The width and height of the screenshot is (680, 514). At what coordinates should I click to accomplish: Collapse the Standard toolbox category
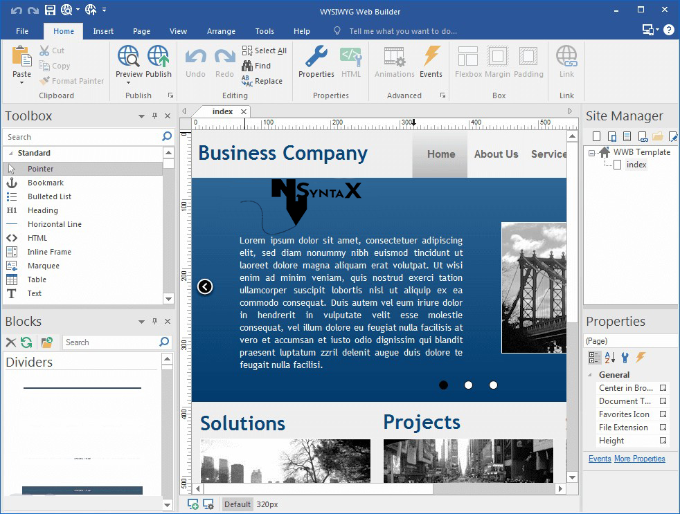[x=11, y=153]
